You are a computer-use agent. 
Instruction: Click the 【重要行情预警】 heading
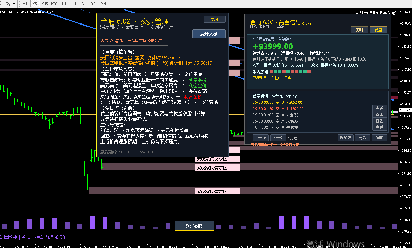(118, 52)
